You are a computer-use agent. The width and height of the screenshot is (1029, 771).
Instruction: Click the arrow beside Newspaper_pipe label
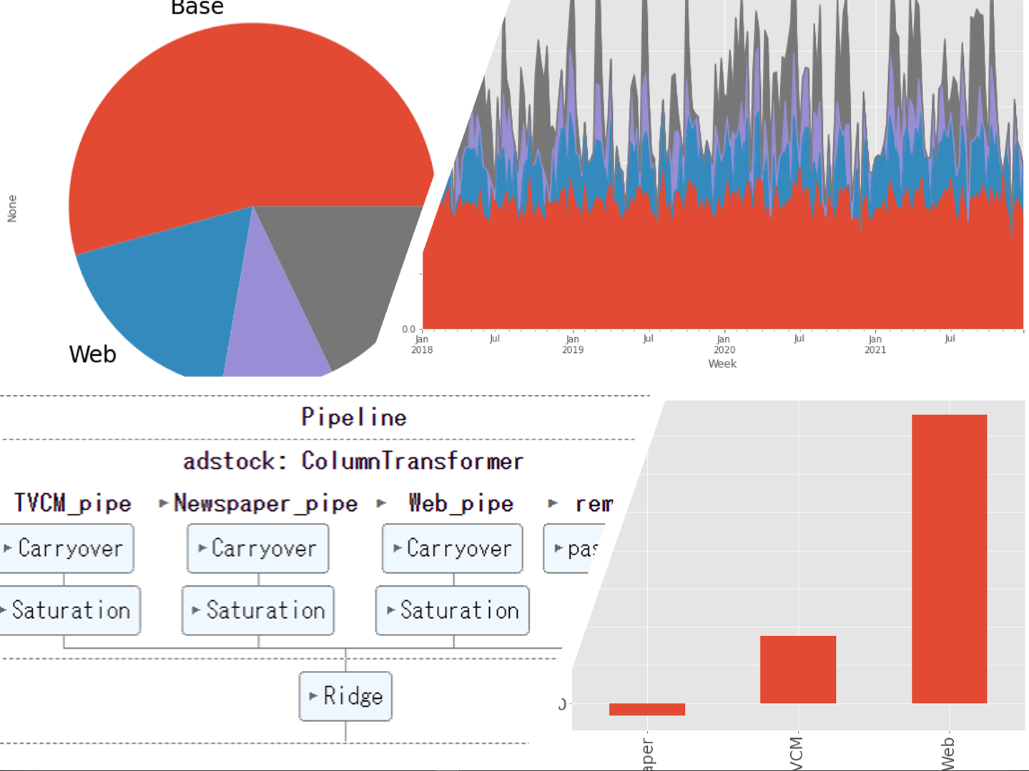[x=164, y=504]
